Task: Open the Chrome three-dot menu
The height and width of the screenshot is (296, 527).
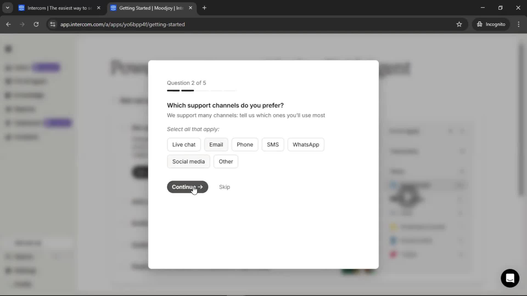Action: pyautogui.click(x=518, y=24)
